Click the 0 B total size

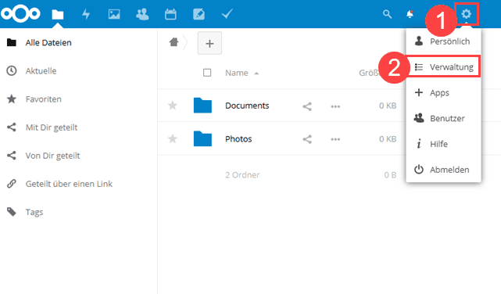pos(390,175)
